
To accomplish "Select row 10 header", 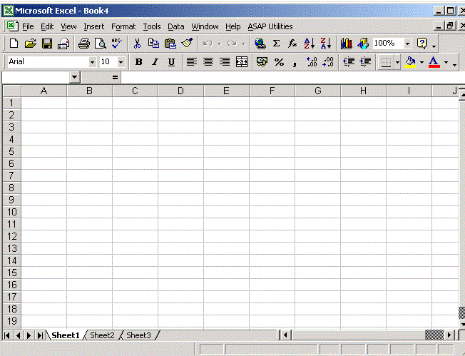I will tap(12, 212).
